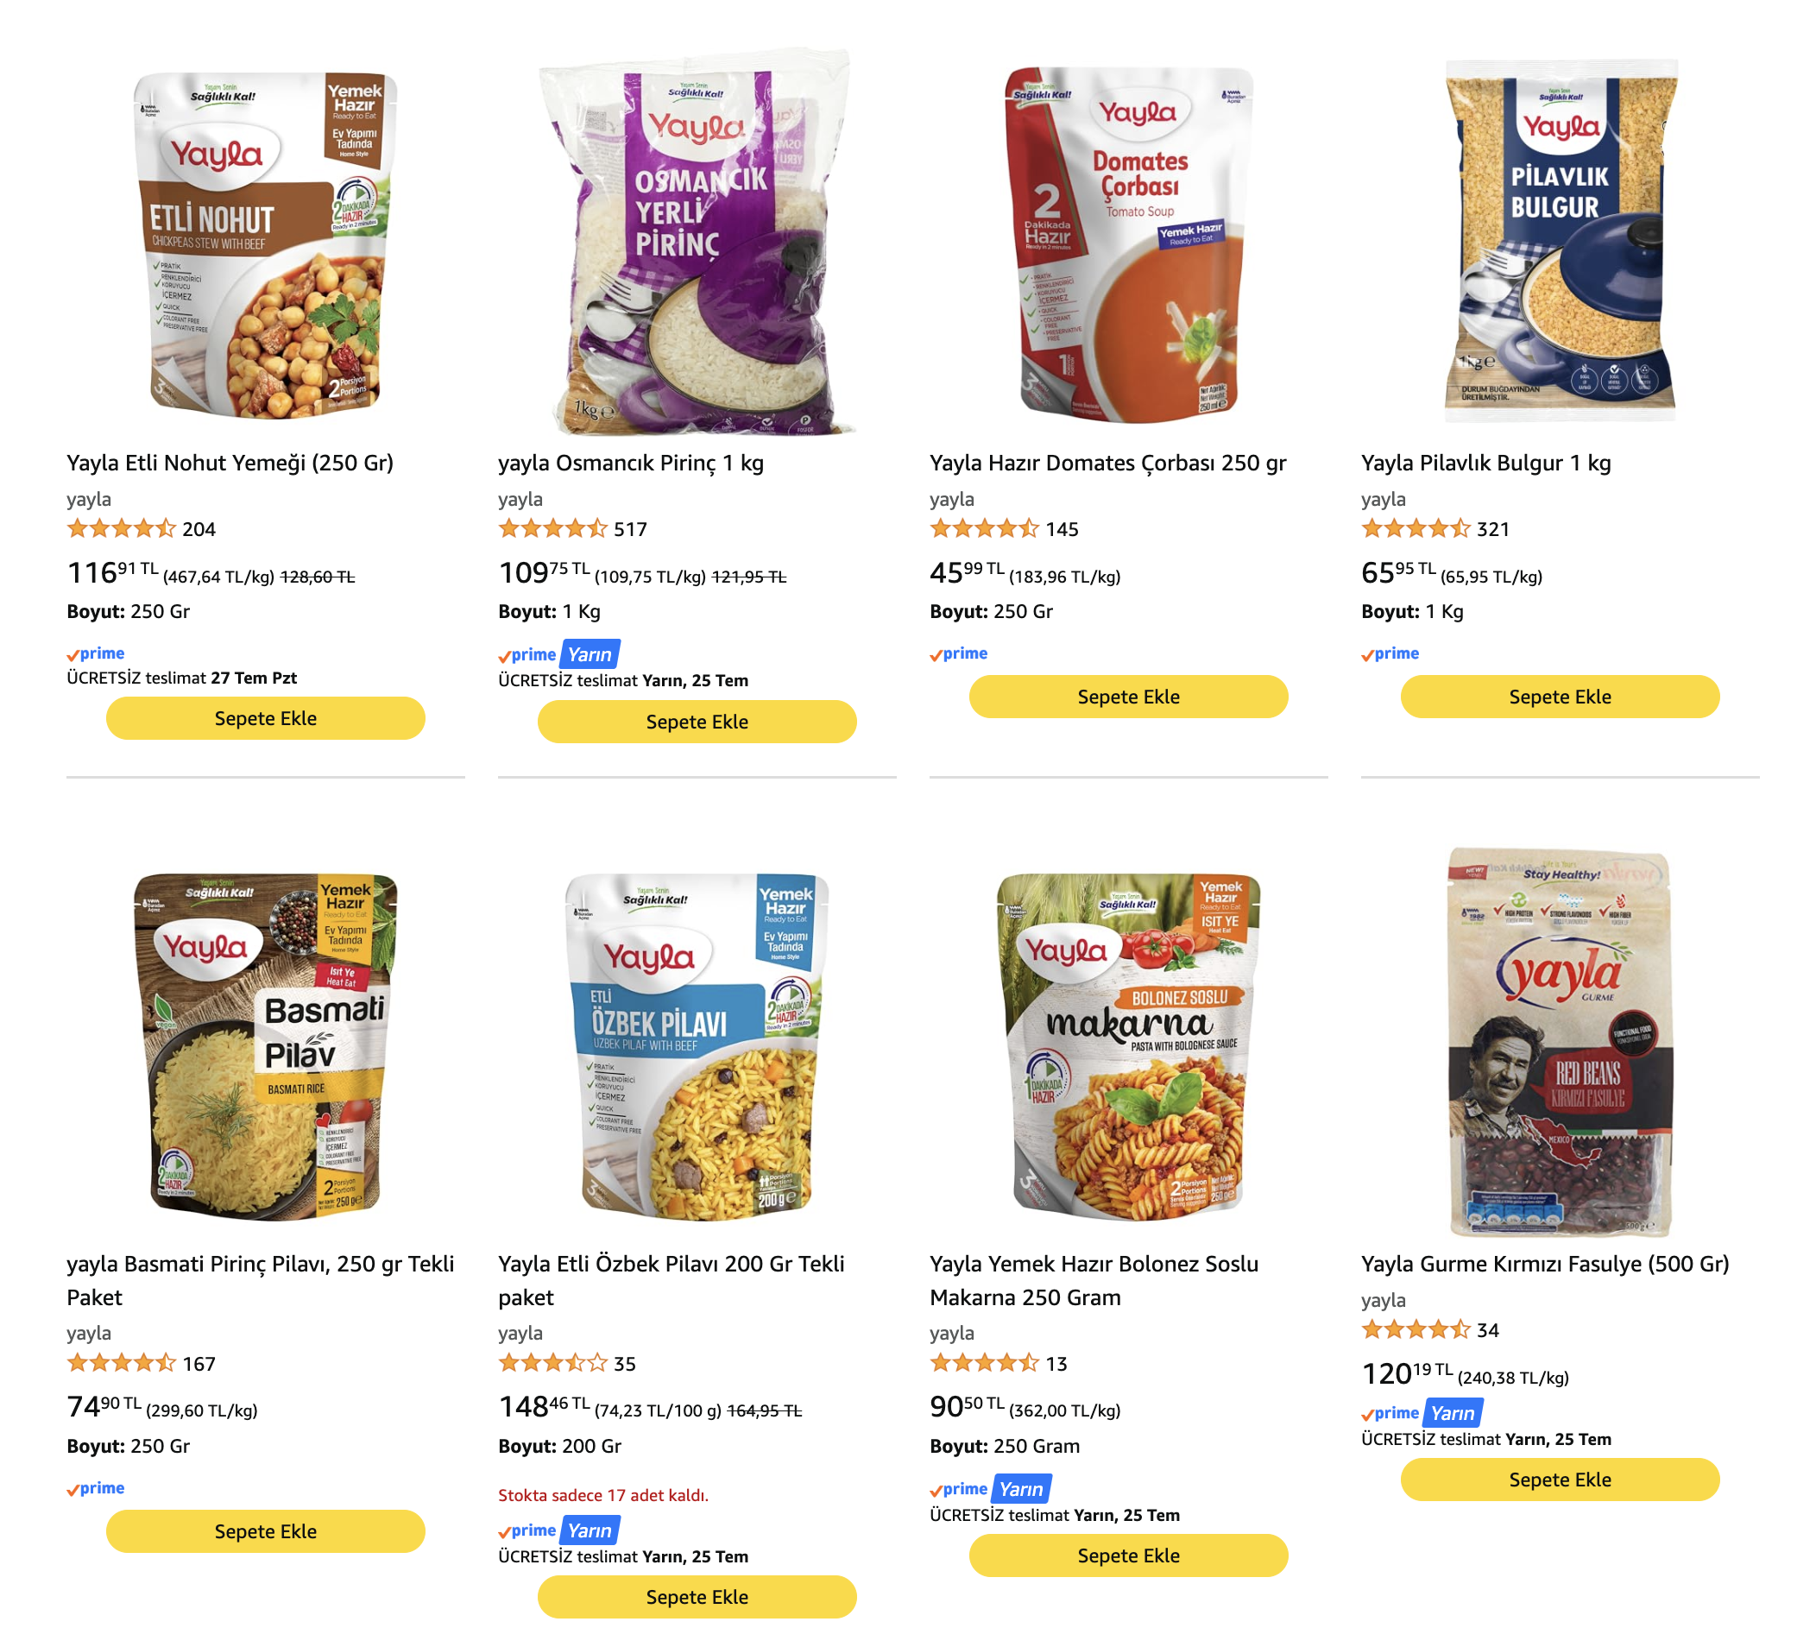
Task: Open star ratings of Etli Özbek Pilavı
Action: tap(552, 1363)
